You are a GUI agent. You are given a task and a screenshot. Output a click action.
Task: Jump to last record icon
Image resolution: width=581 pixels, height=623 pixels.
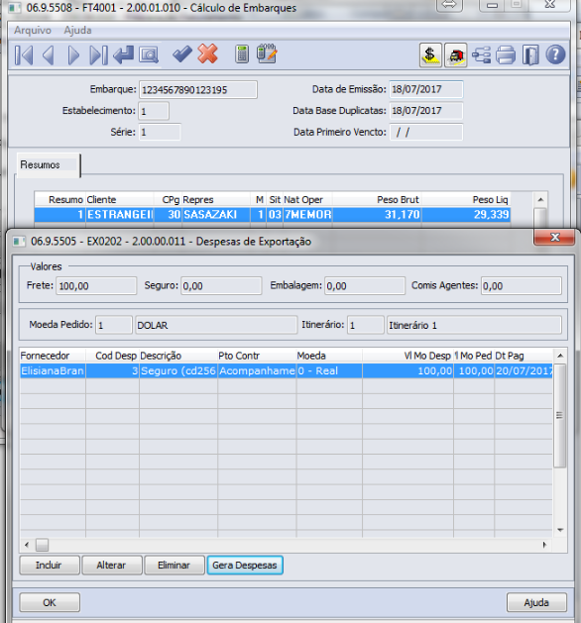point(98,54)
